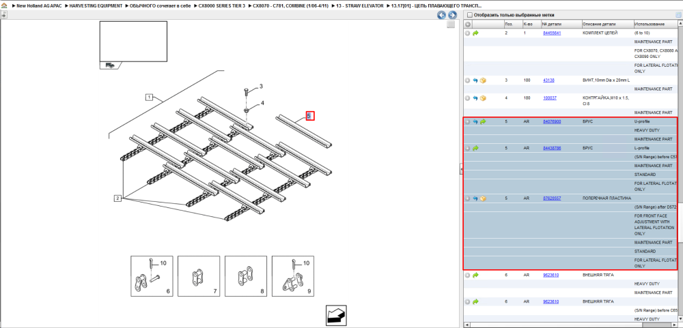683x328 pixels.
Task: Click green arrow icon for part 84455641
Action: (x=475, y=33)
